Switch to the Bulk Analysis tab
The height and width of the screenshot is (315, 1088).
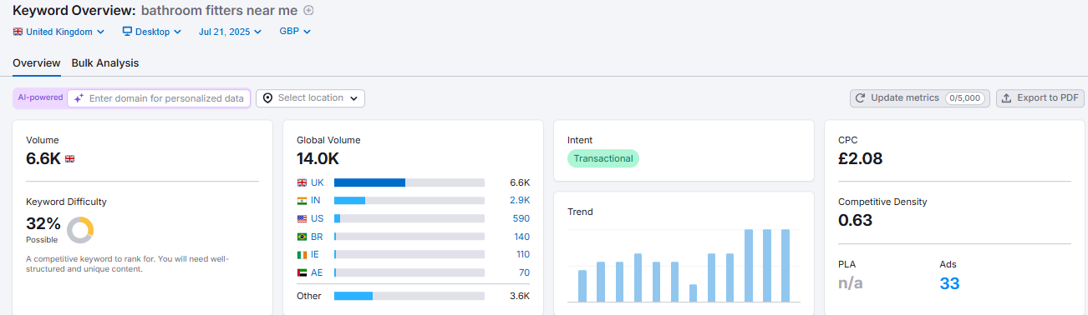105,63
